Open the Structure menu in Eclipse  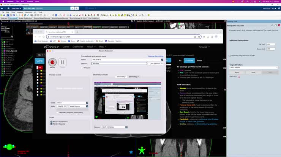[28, 12]
